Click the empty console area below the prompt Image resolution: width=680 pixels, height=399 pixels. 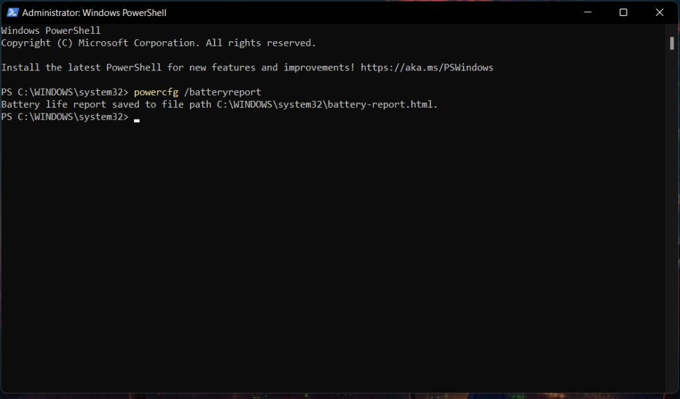tap(332, 232)
